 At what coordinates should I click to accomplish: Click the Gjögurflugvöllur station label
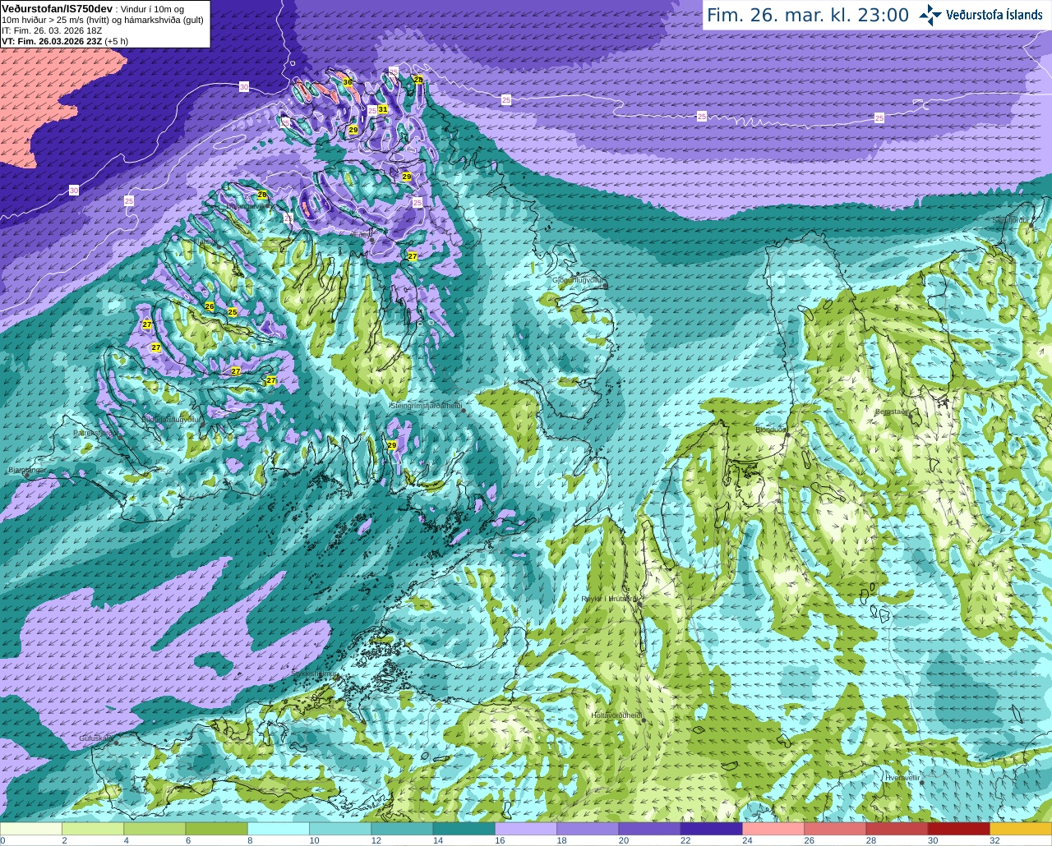point(578,280)
